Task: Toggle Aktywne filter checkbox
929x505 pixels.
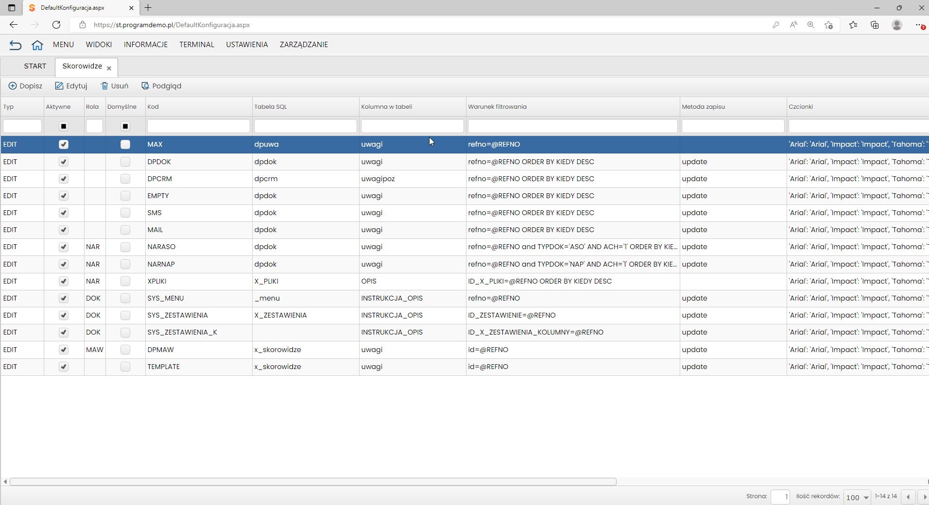Action: coord(64,126)
